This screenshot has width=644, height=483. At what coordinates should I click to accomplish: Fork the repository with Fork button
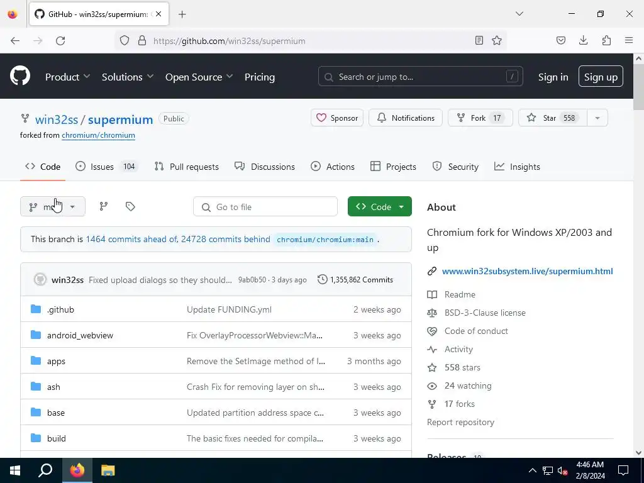coord(480,118)
